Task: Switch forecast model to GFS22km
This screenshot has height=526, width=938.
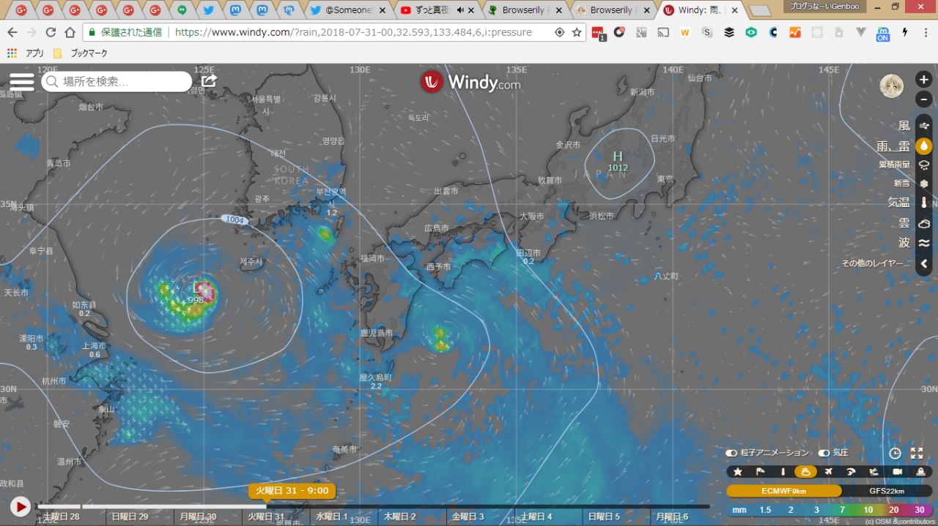Action: [x=887, y=491]
